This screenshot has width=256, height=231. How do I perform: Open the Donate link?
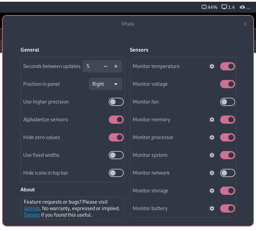pyautogui.click(x=32, y=215)
